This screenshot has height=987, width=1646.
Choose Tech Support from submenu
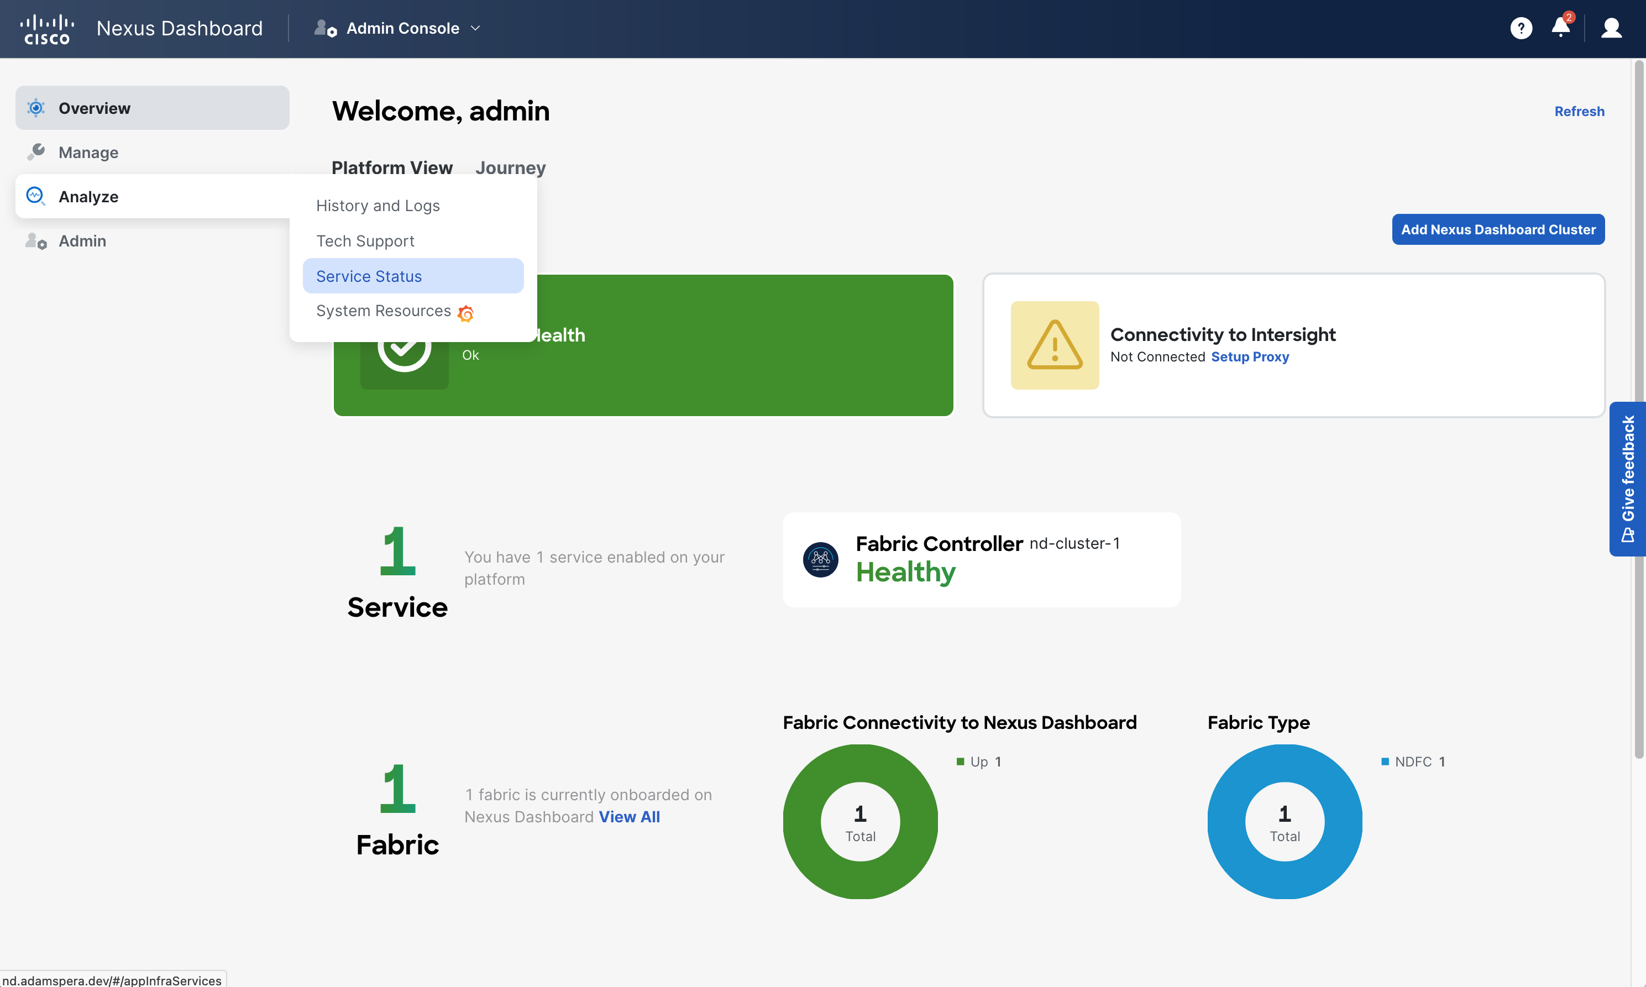coord(413,241)
